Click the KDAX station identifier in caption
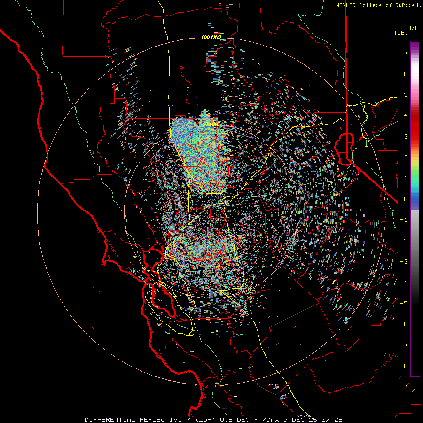423x423 pixels. 271,420
